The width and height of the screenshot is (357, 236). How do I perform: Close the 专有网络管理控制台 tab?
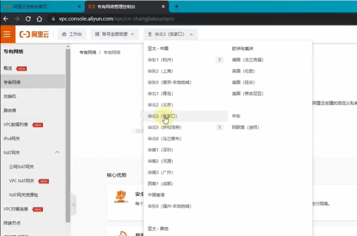pyautogui.click(x=163, y=6)
